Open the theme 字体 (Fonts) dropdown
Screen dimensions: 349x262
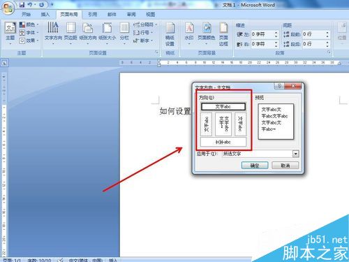(x=29, y=33)
